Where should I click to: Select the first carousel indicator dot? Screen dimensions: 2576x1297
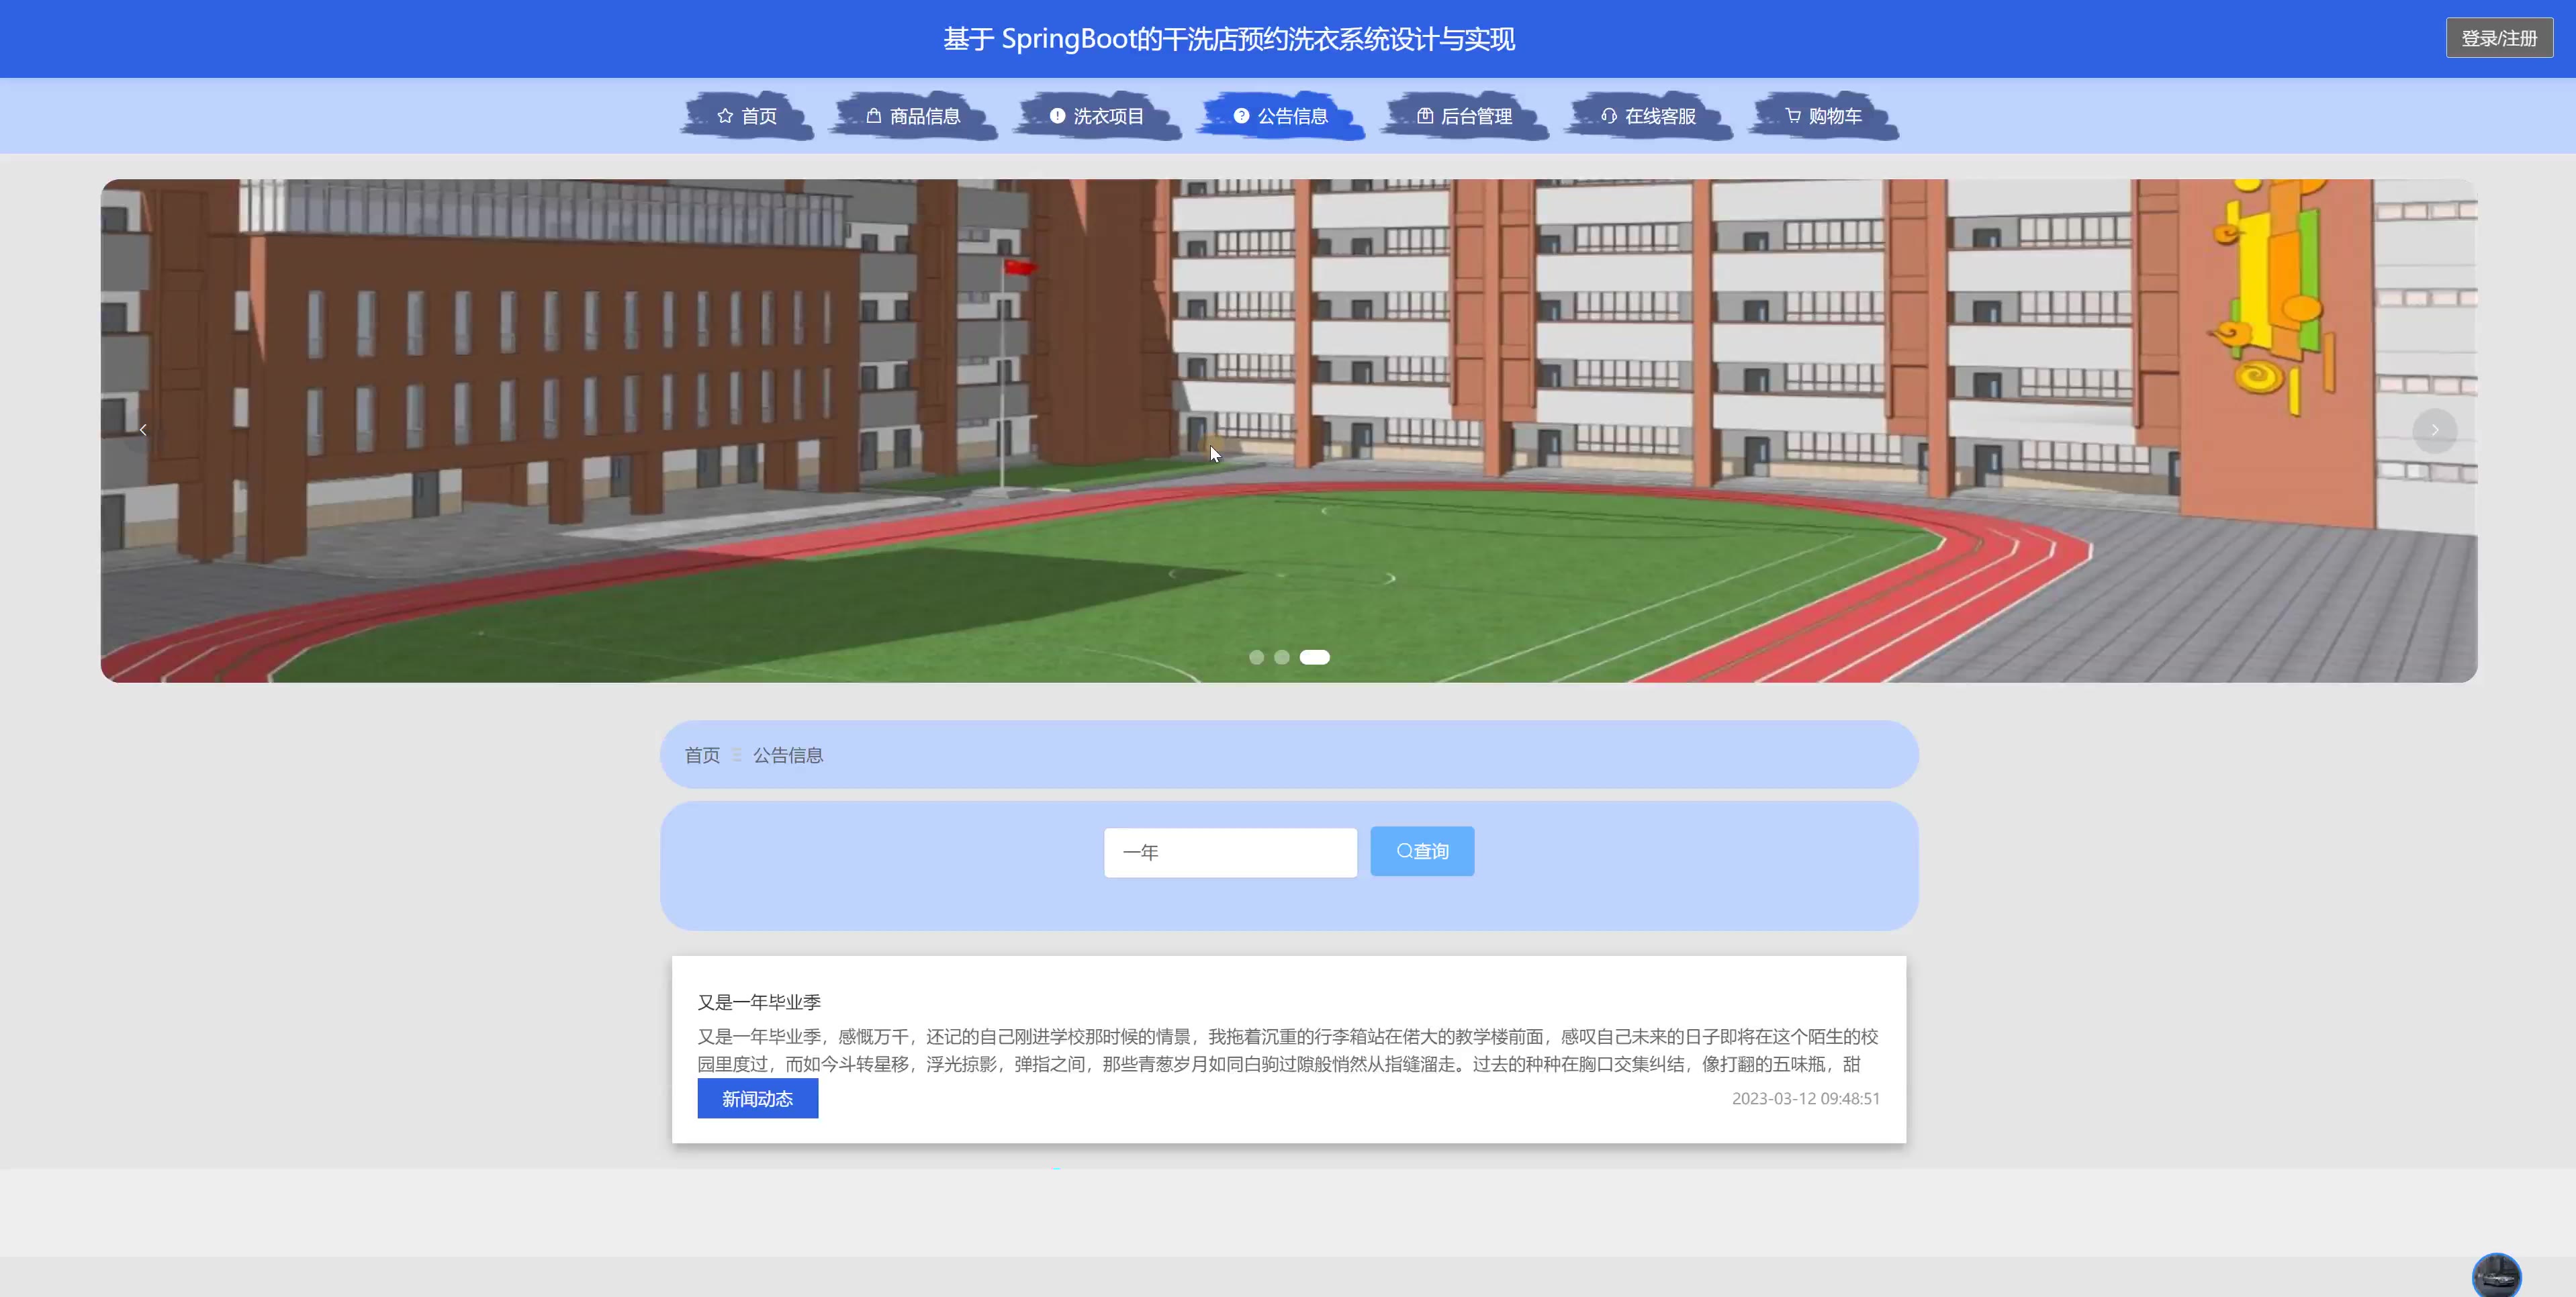[x=1256, y=657]
